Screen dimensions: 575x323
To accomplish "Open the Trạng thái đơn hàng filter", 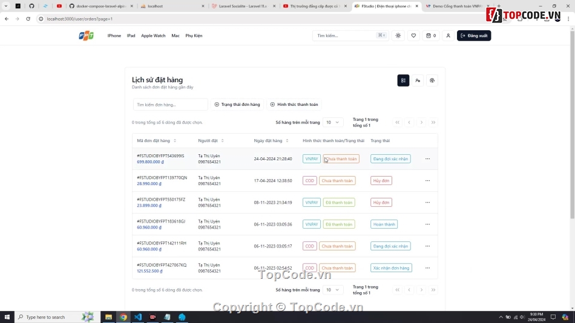I will (237, 105).
